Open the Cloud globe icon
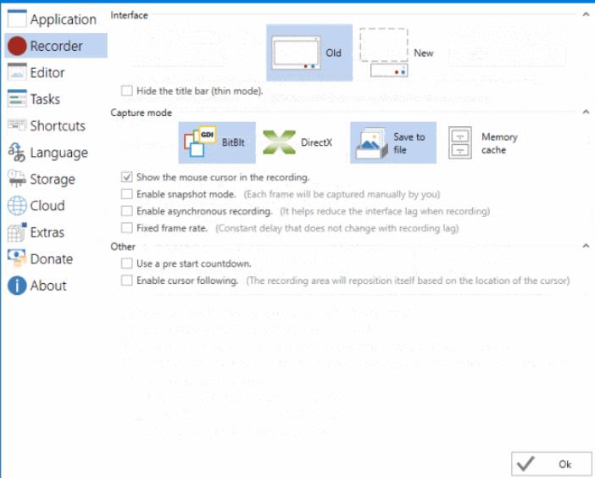Screen dimensions: 595x478 click(x=17, y=206)
